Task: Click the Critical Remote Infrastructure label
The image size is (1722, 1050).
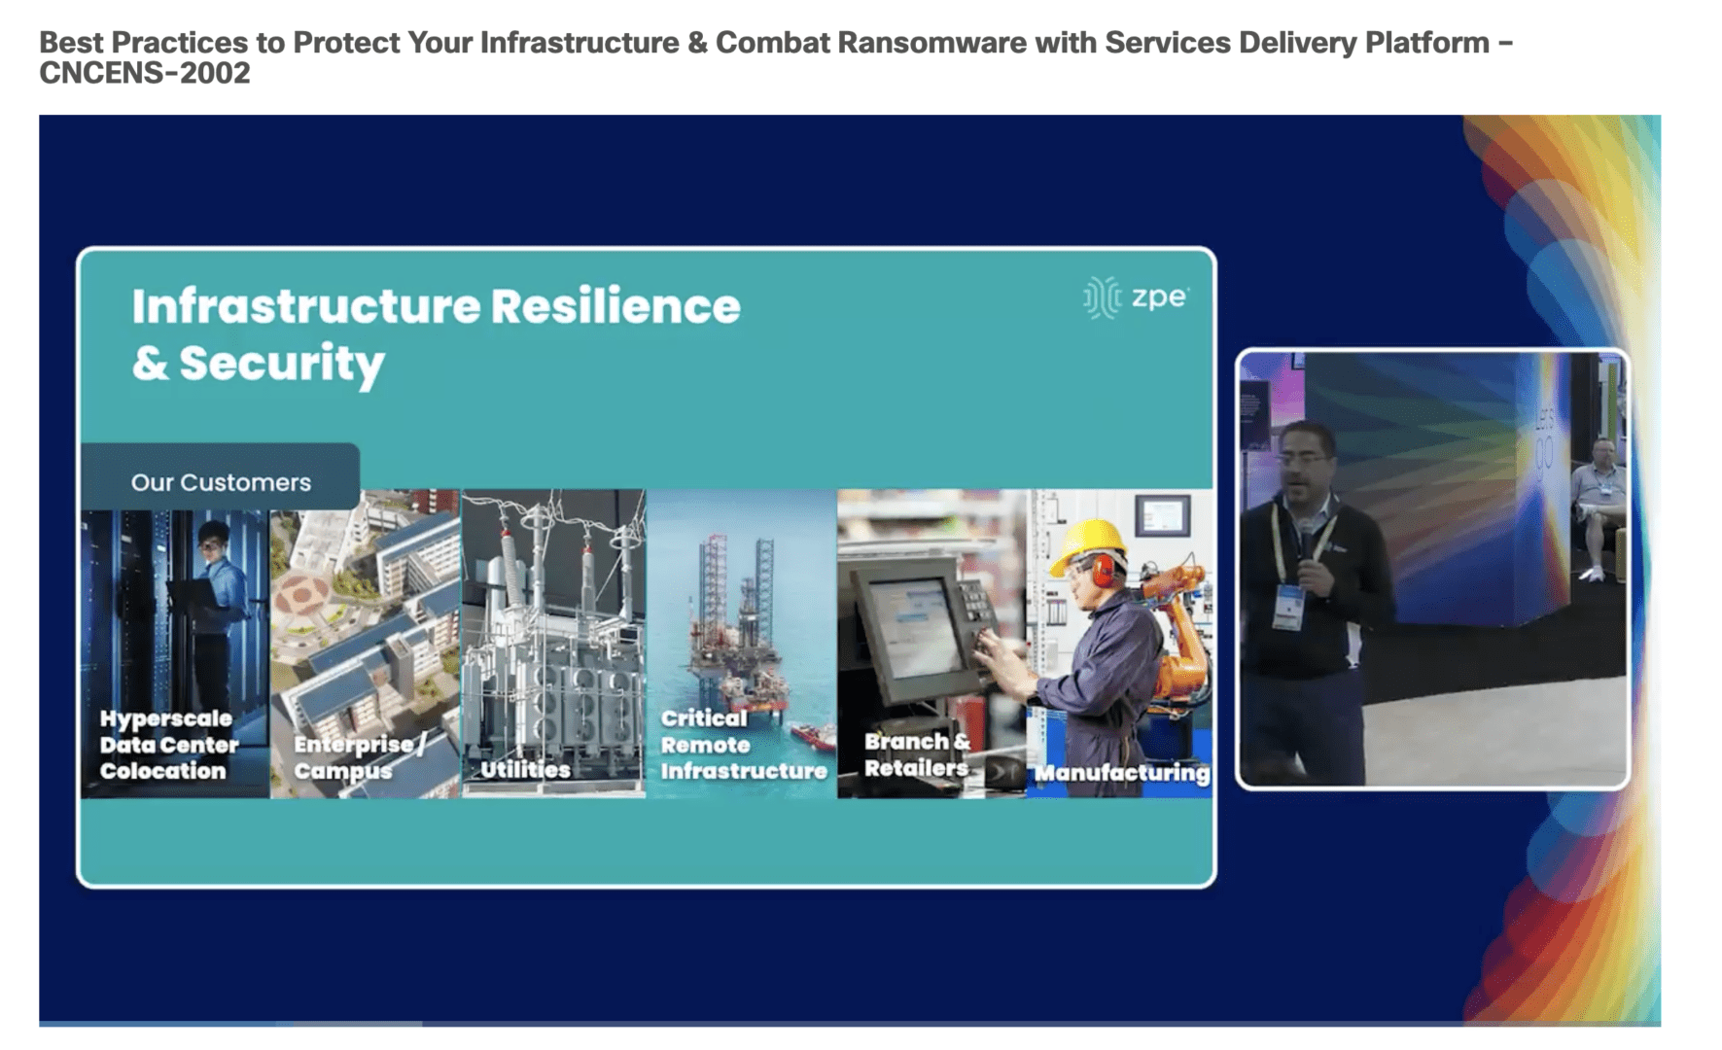Action: tap(743, 745)
